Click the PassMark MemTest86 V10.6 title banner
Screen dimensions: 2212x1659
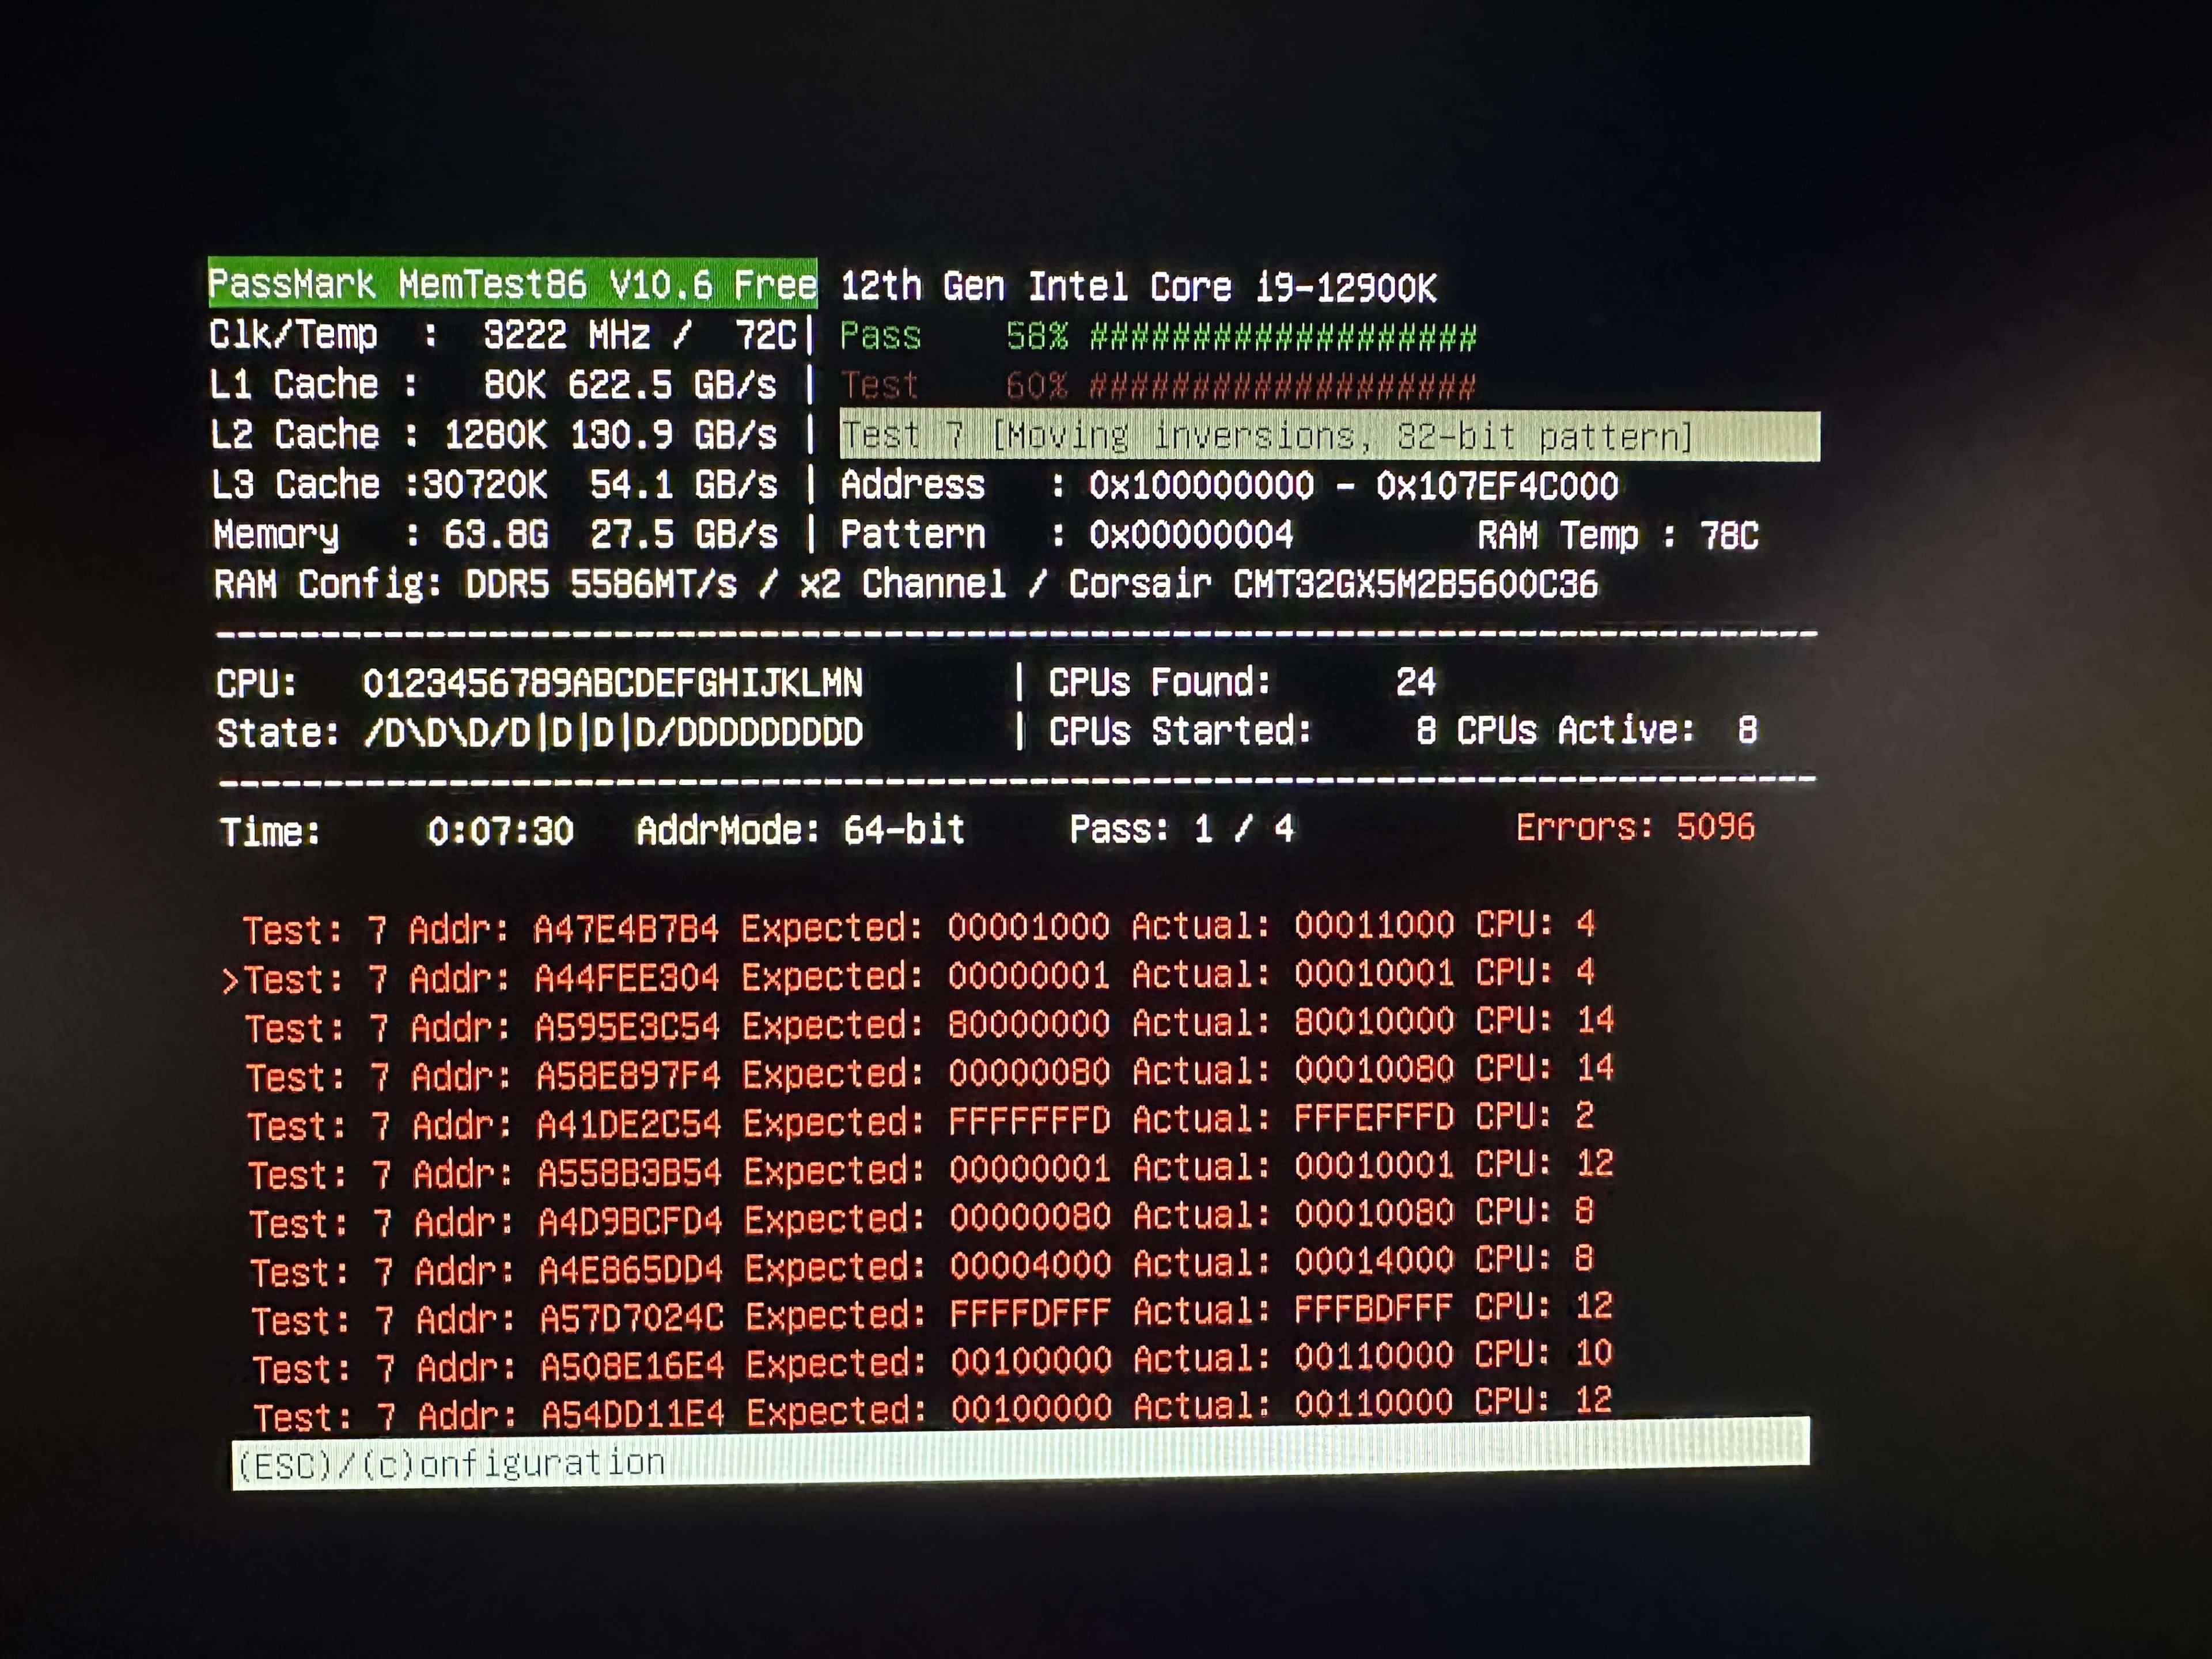512,284
